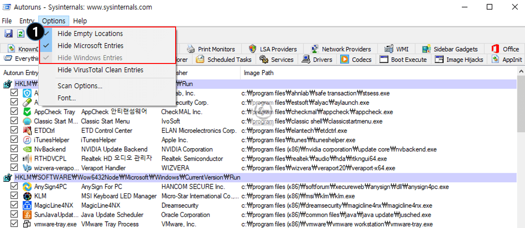Uncheck the wizvera-veraport checkbox
525x228 pixels.
[x=14, y=168]
